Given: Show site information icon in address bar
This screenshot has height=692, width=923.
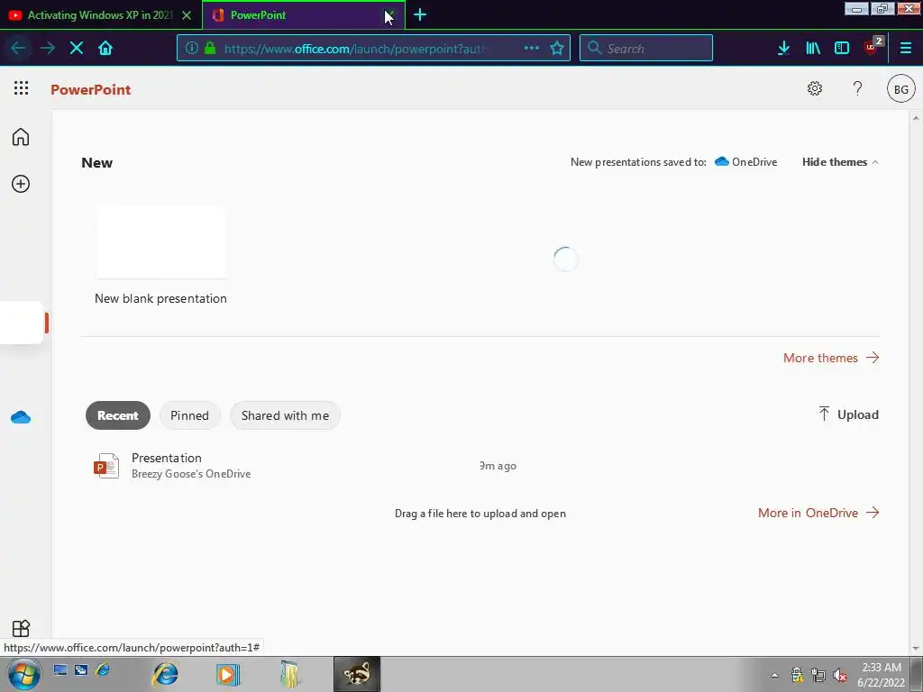Looking at the screenshot, I should tap(192, 48).
